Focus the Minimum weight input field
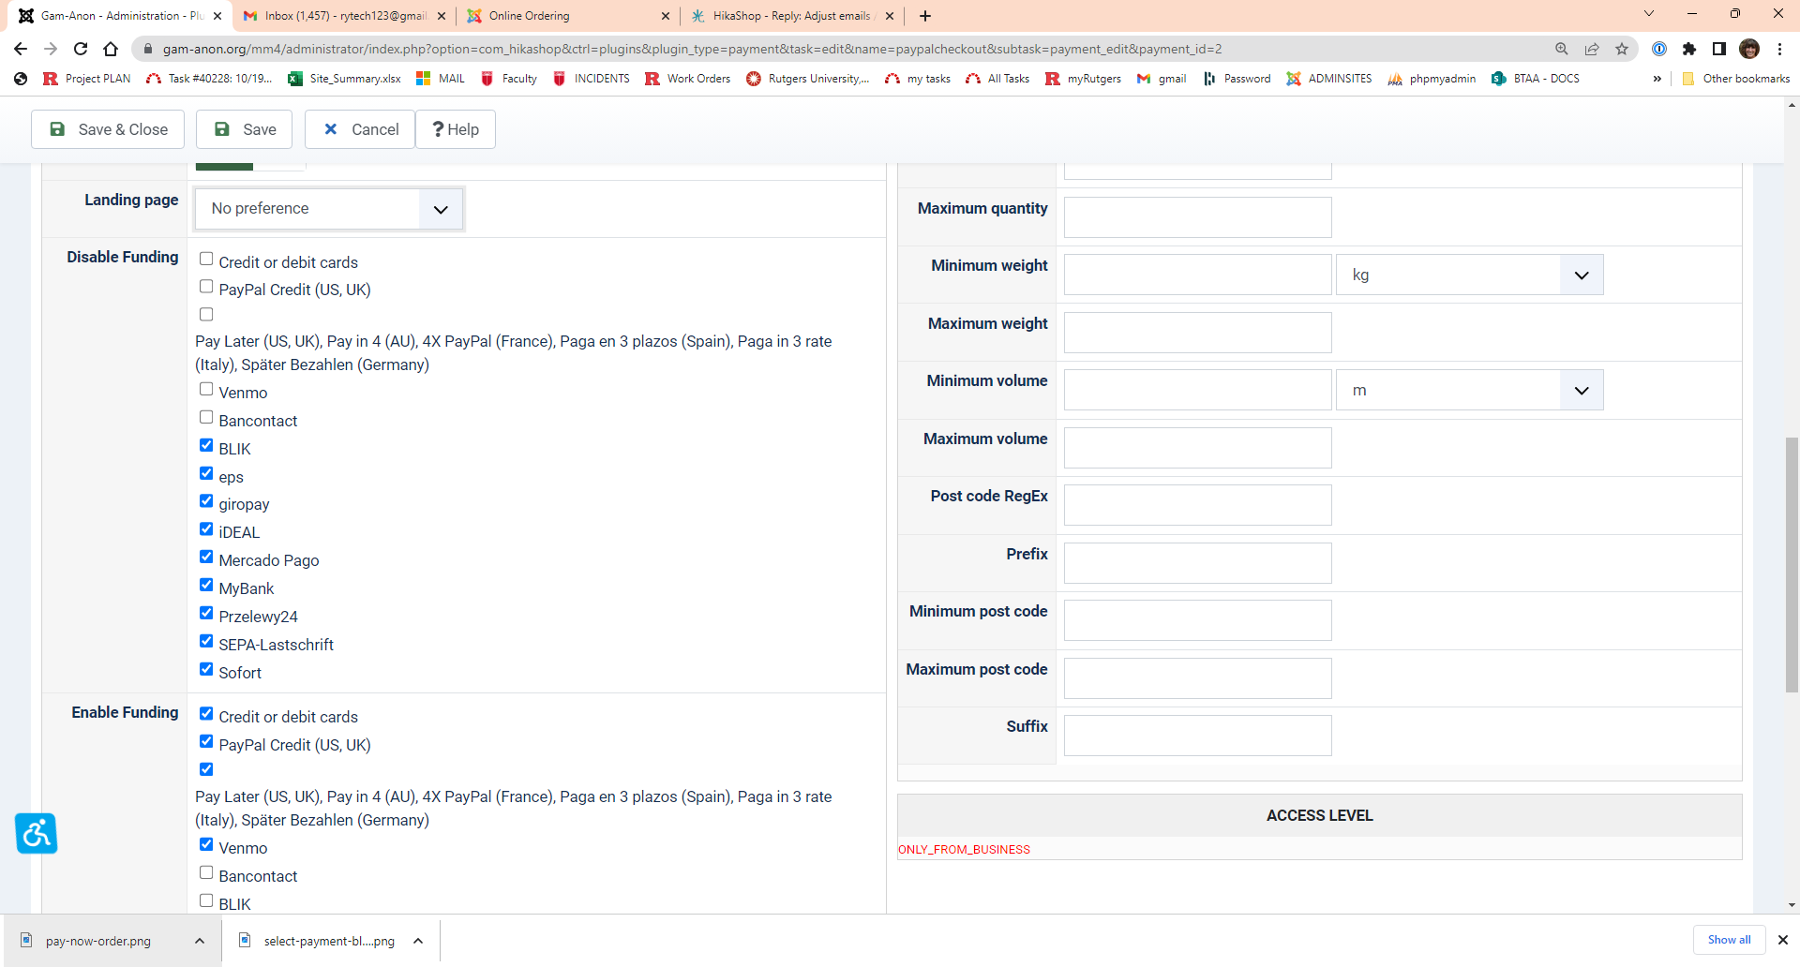The height and width of the screenshot is (967, 1800). coord(1197,275)
